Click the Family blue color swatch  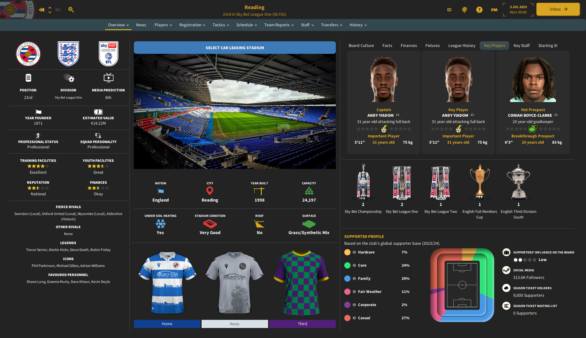coord(347,279)
